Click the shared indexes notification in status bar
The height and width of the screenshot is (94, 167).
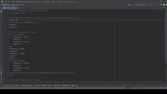pyautogui.click(x=64, y=88)
